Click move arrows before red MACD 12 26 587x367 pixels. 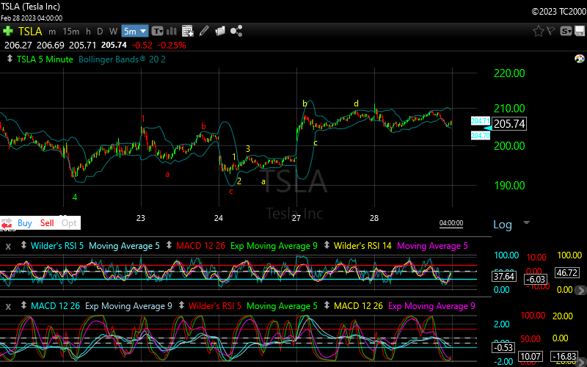click(169, 246)
